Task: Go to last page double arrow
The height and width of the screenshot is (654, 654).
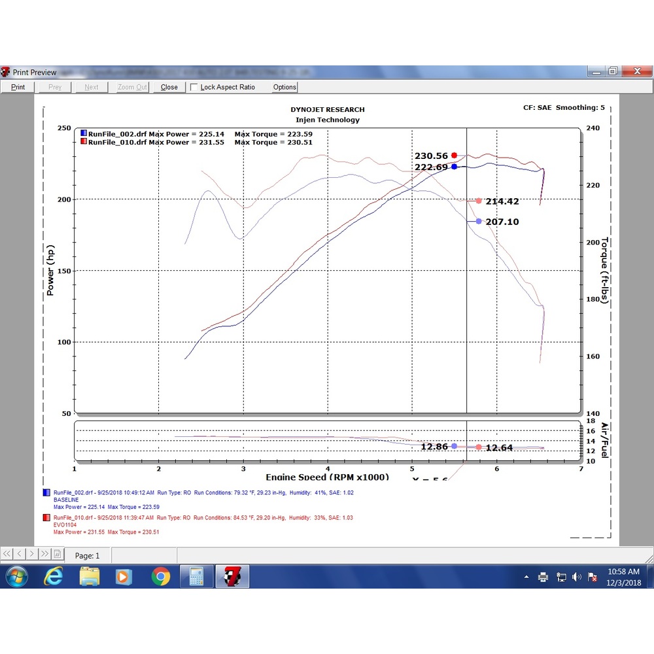Action: pyautogui.click(x=44, y=554)
